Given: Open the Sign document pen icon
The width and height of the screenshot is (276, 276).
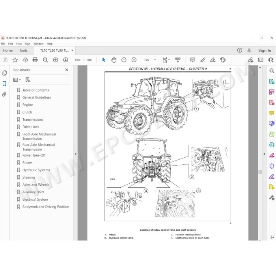Looking at the screenshot, I should click(x=213, y=60).
